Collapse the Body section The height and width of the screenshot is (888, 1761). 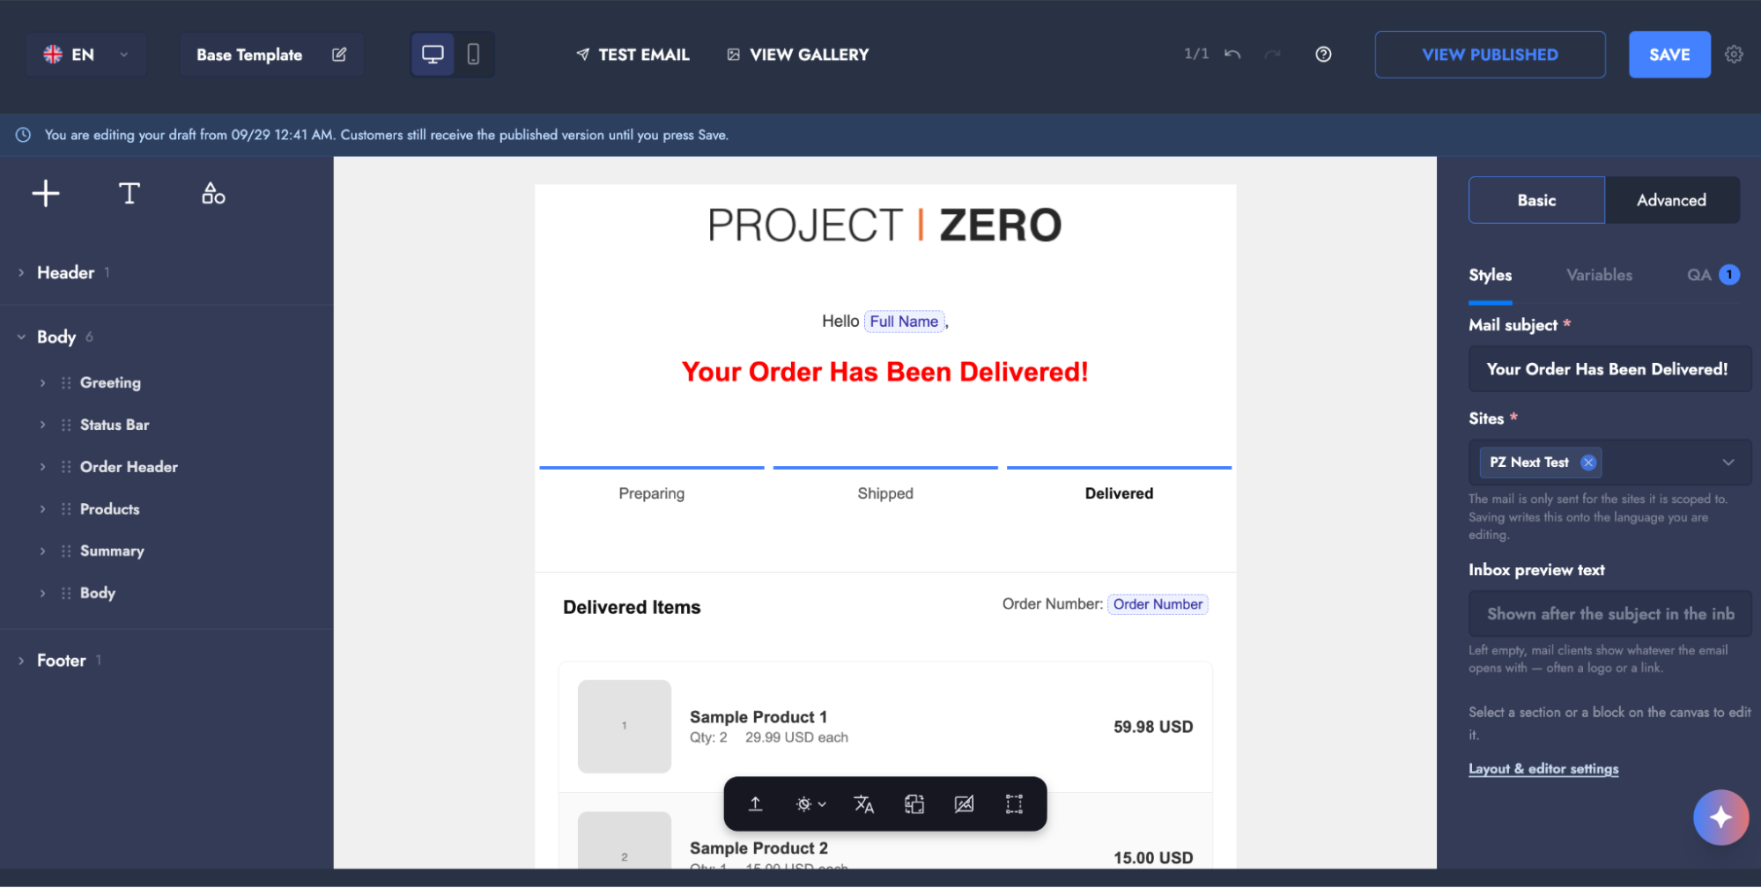(x=21, y=337)
